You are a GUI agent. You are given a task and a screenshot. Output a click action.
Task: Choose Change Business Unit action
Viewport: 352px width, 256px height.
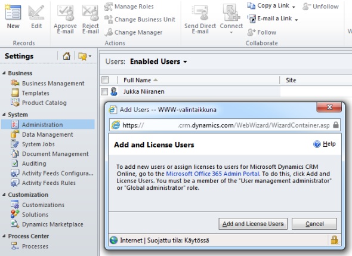coord(140,19)
